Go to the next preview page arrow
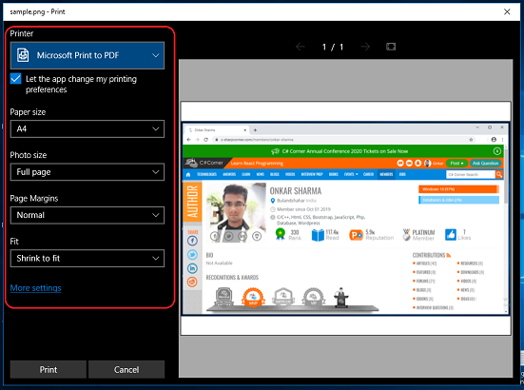524x390 pixels. 365,47
